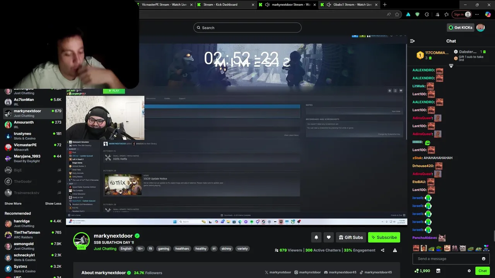Click the Get KICKs button
Image resolution: width=495 pixels, height=278 pixels.
click(461, 27)
